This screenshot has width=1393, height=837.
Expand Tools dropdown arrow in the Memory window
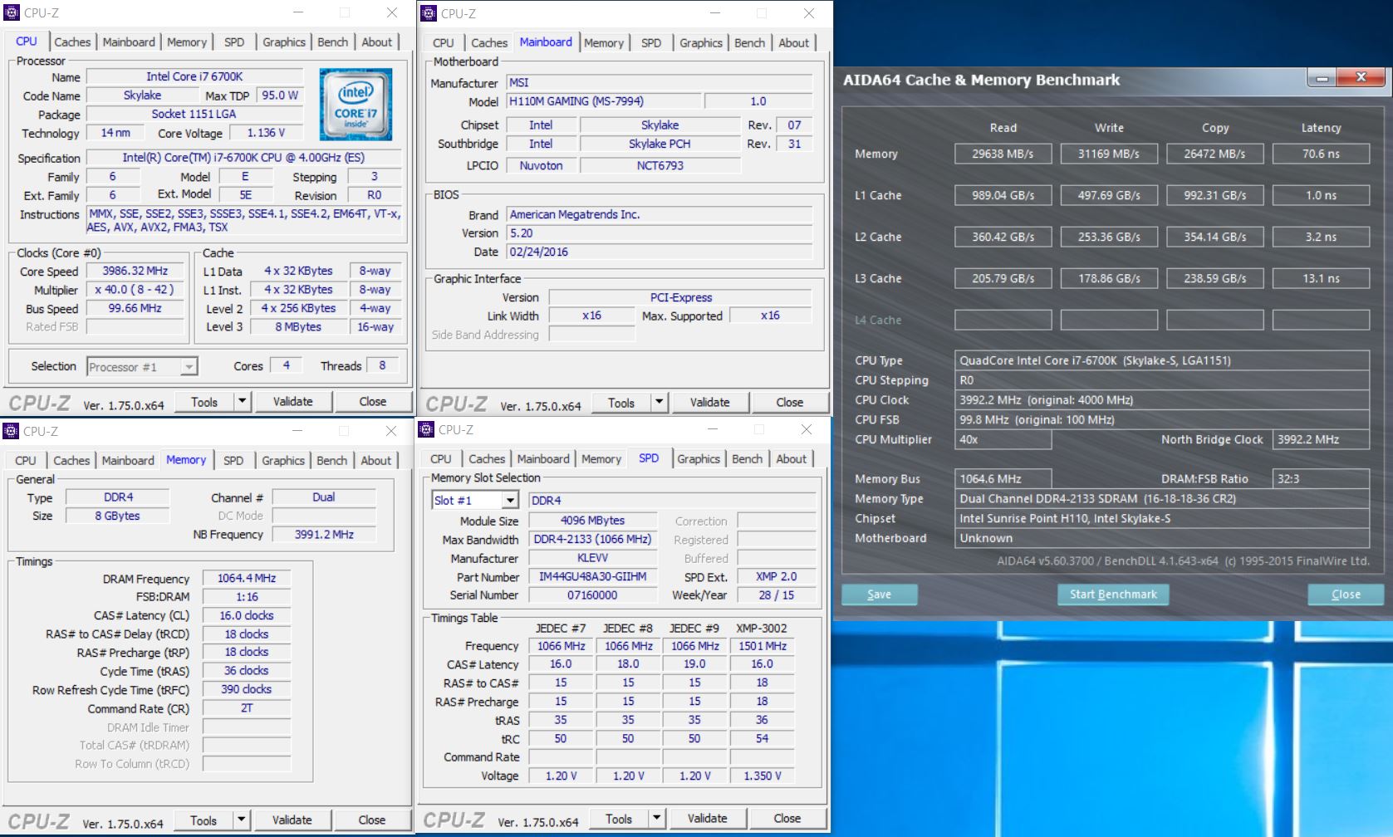pos(242,820)
